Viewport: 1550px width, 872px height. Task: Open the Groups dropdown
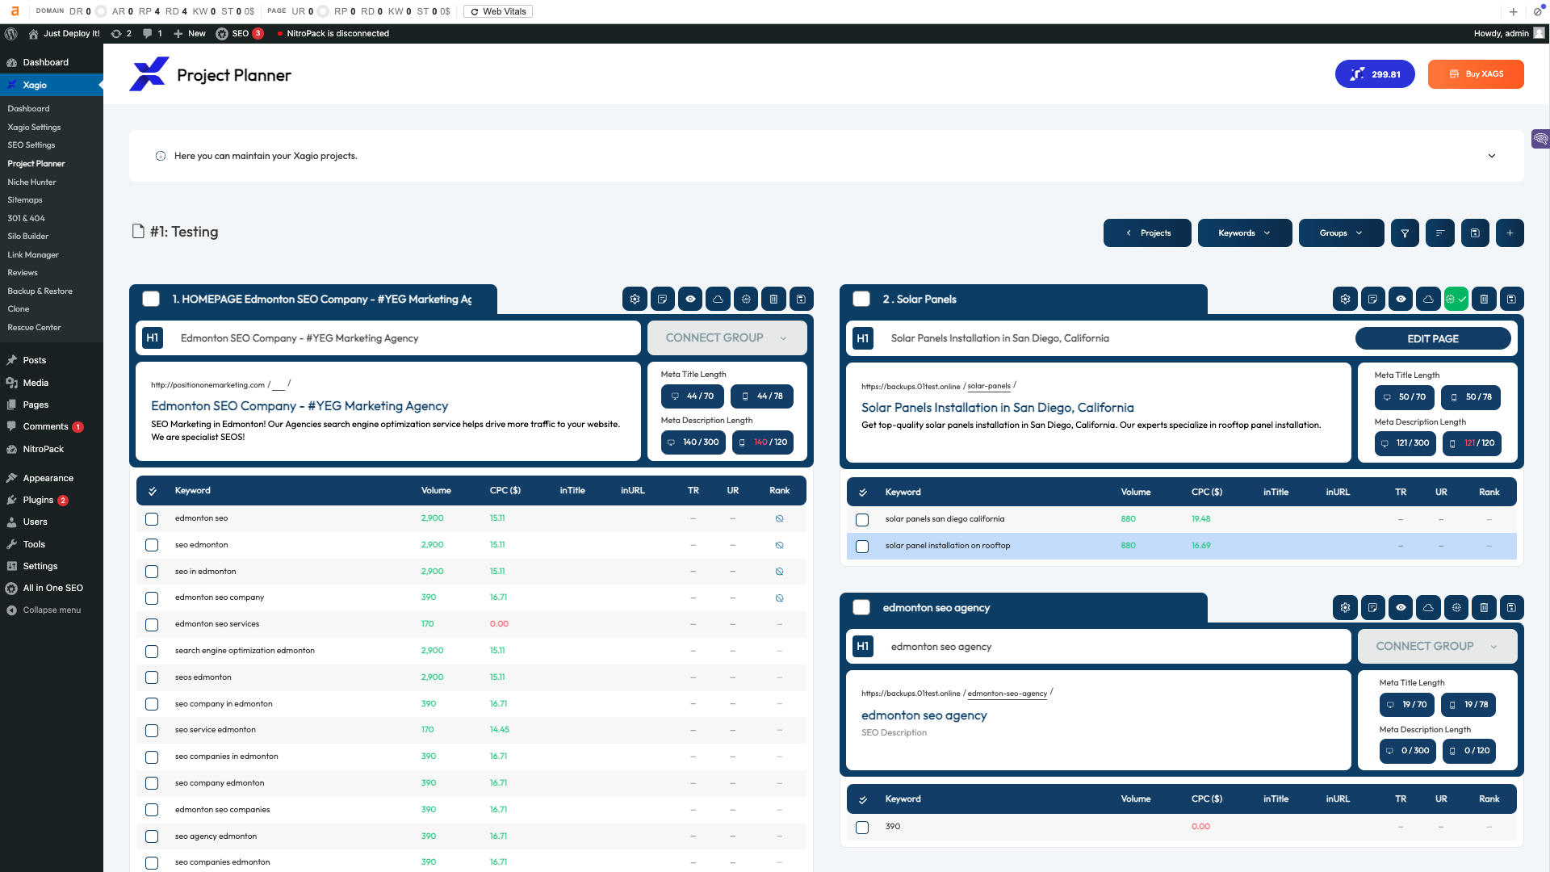coord(1341,233)
